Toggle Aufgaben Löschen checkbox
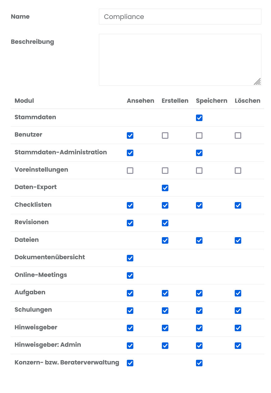271x393 pixels. tap(238, 293)
